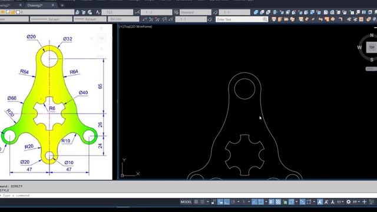The image size is (377, 212).
Task: Click the find text magnifier icon
Action: pos(264,19)
